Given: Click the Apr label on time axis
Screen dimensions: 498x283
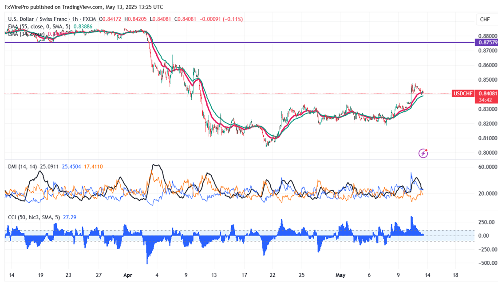Looking at the screenshot, I should [128, 275].
